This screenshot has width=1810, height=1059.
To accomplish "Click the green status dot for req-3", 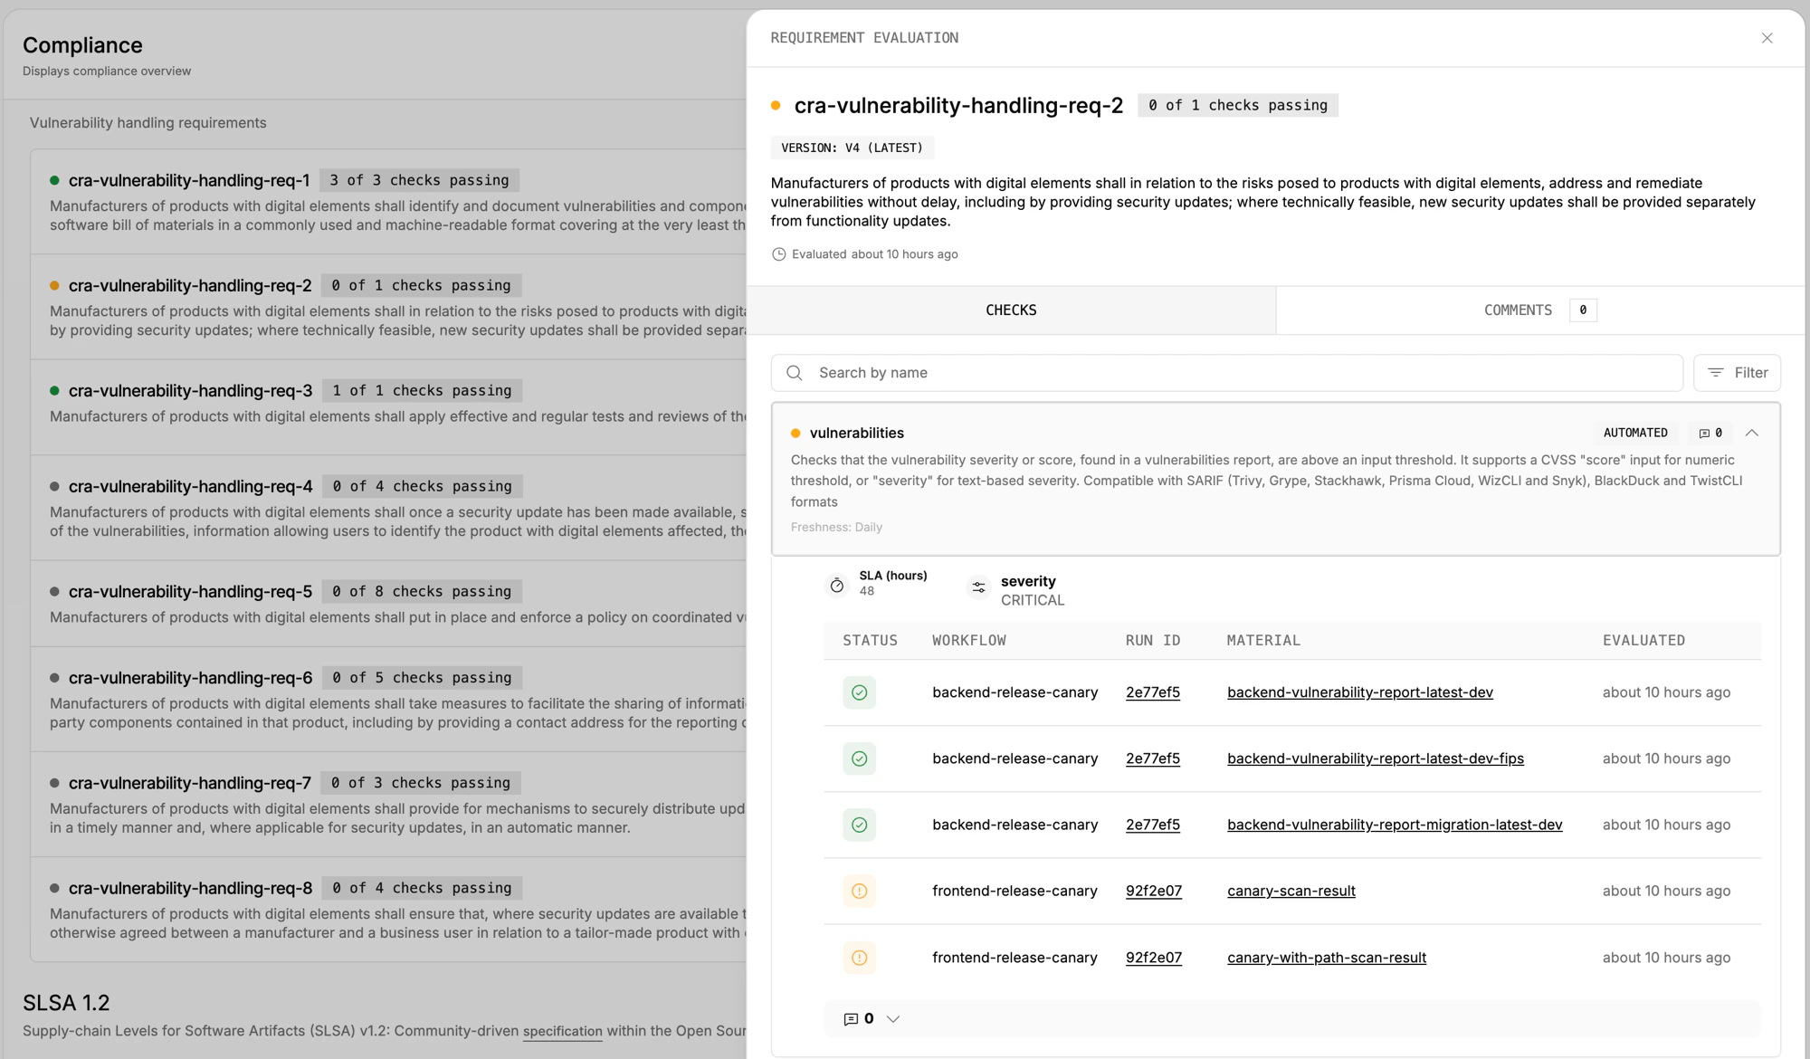I will coord(54,391).
